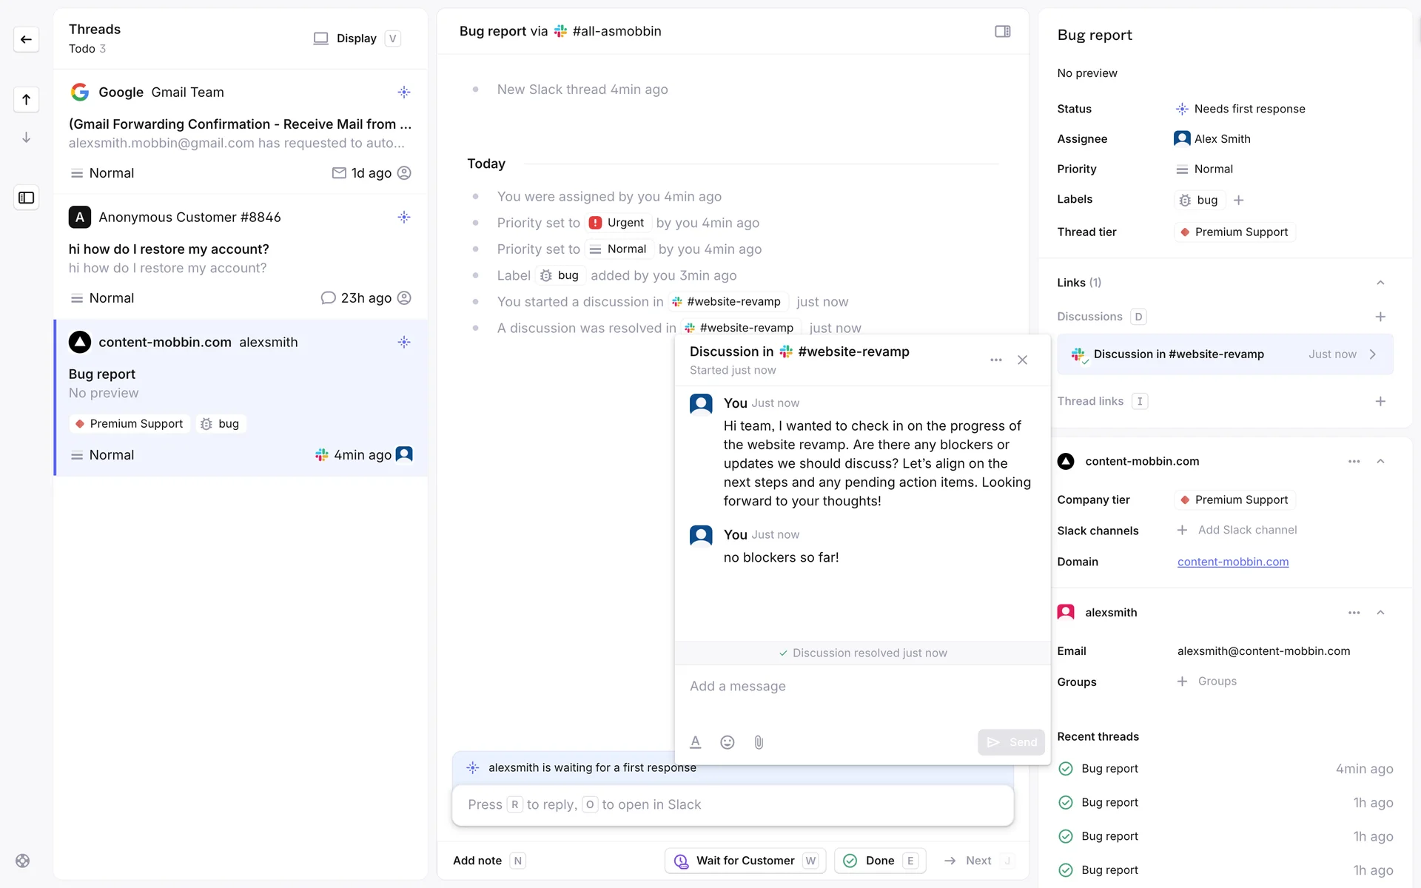The image size is (1421, 888).
Task: Mark thread as Done
Action: tap(879, 861)
